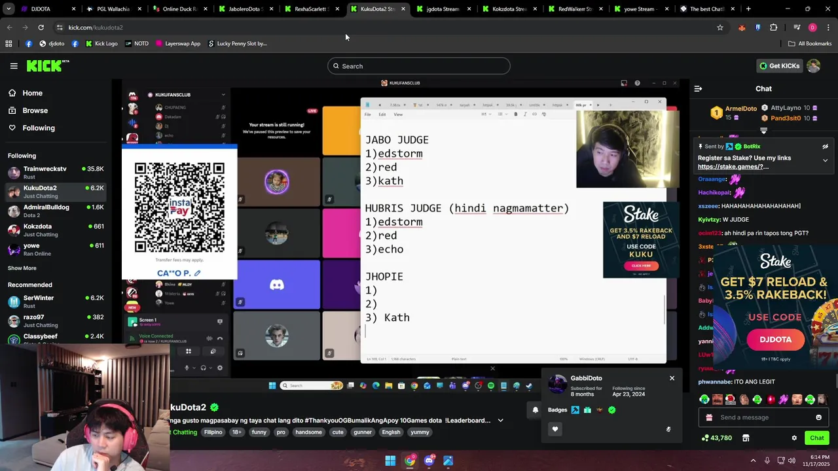The width and height of the screenshot is (838, 471).
Task: Switch to the RedWalkerr Stream tab
Action: coord(575,9)
